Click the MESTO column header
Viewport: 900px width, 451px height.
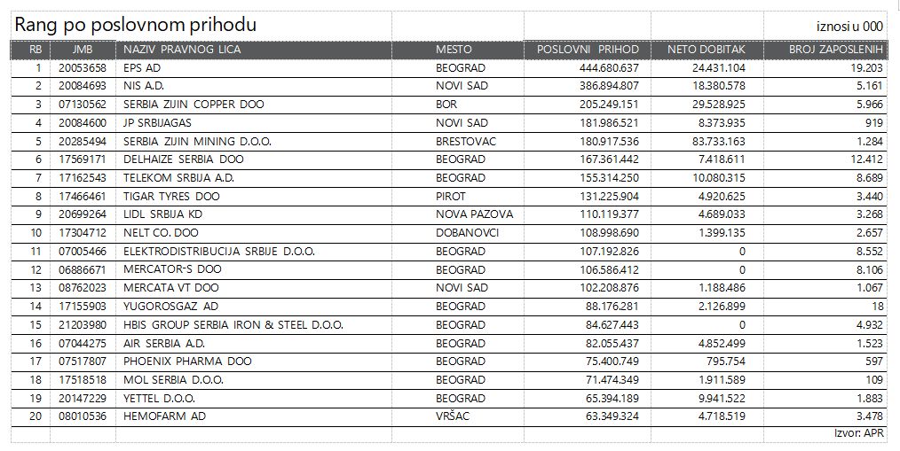point(454,50)
